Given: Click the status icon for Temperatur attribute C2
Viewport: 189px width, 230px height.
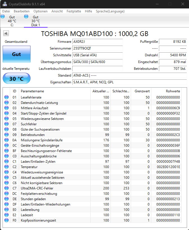Looking at the screenshot, I should click(x=6, y=167).
